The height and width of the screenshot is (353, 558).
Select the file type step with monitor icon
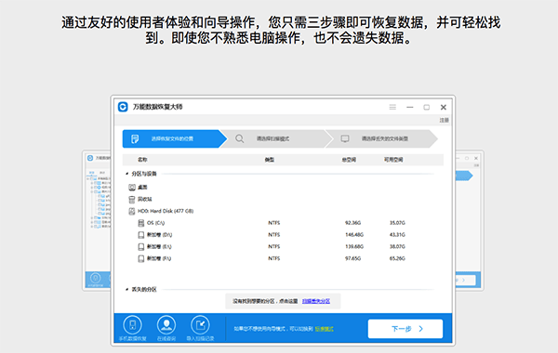point(381,138)
